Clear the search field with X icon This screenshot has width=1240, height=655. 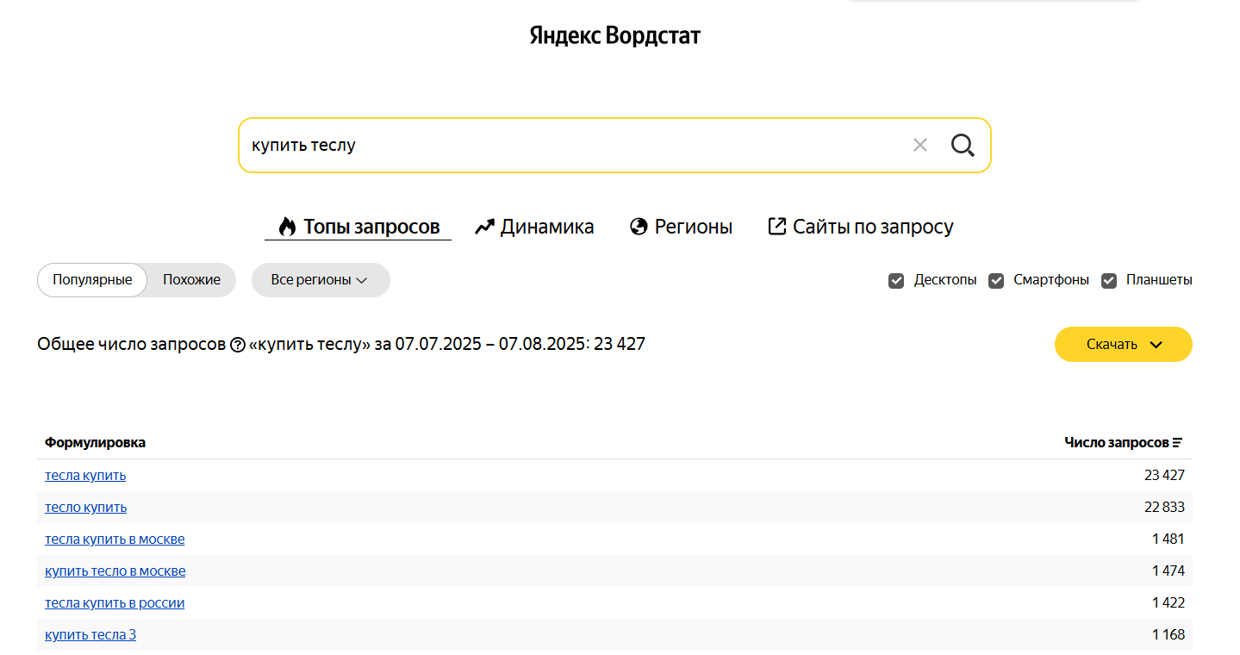[x=920, y=145]
